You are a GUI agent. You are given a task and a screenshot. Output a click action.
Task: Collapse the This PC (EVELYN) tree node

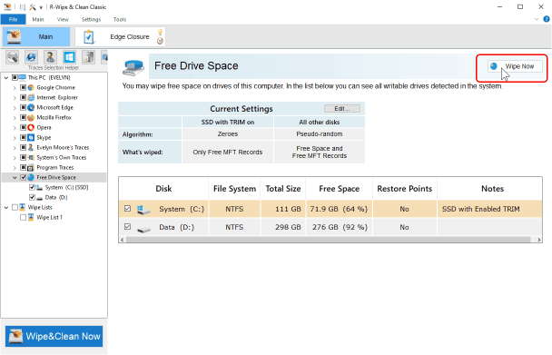(6, 77)
